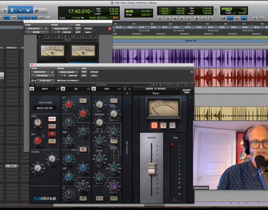The width and height of the screenshot is (268, 210).
Task: Select the Grabber hand tool
Action: click(x=28, y=10)
